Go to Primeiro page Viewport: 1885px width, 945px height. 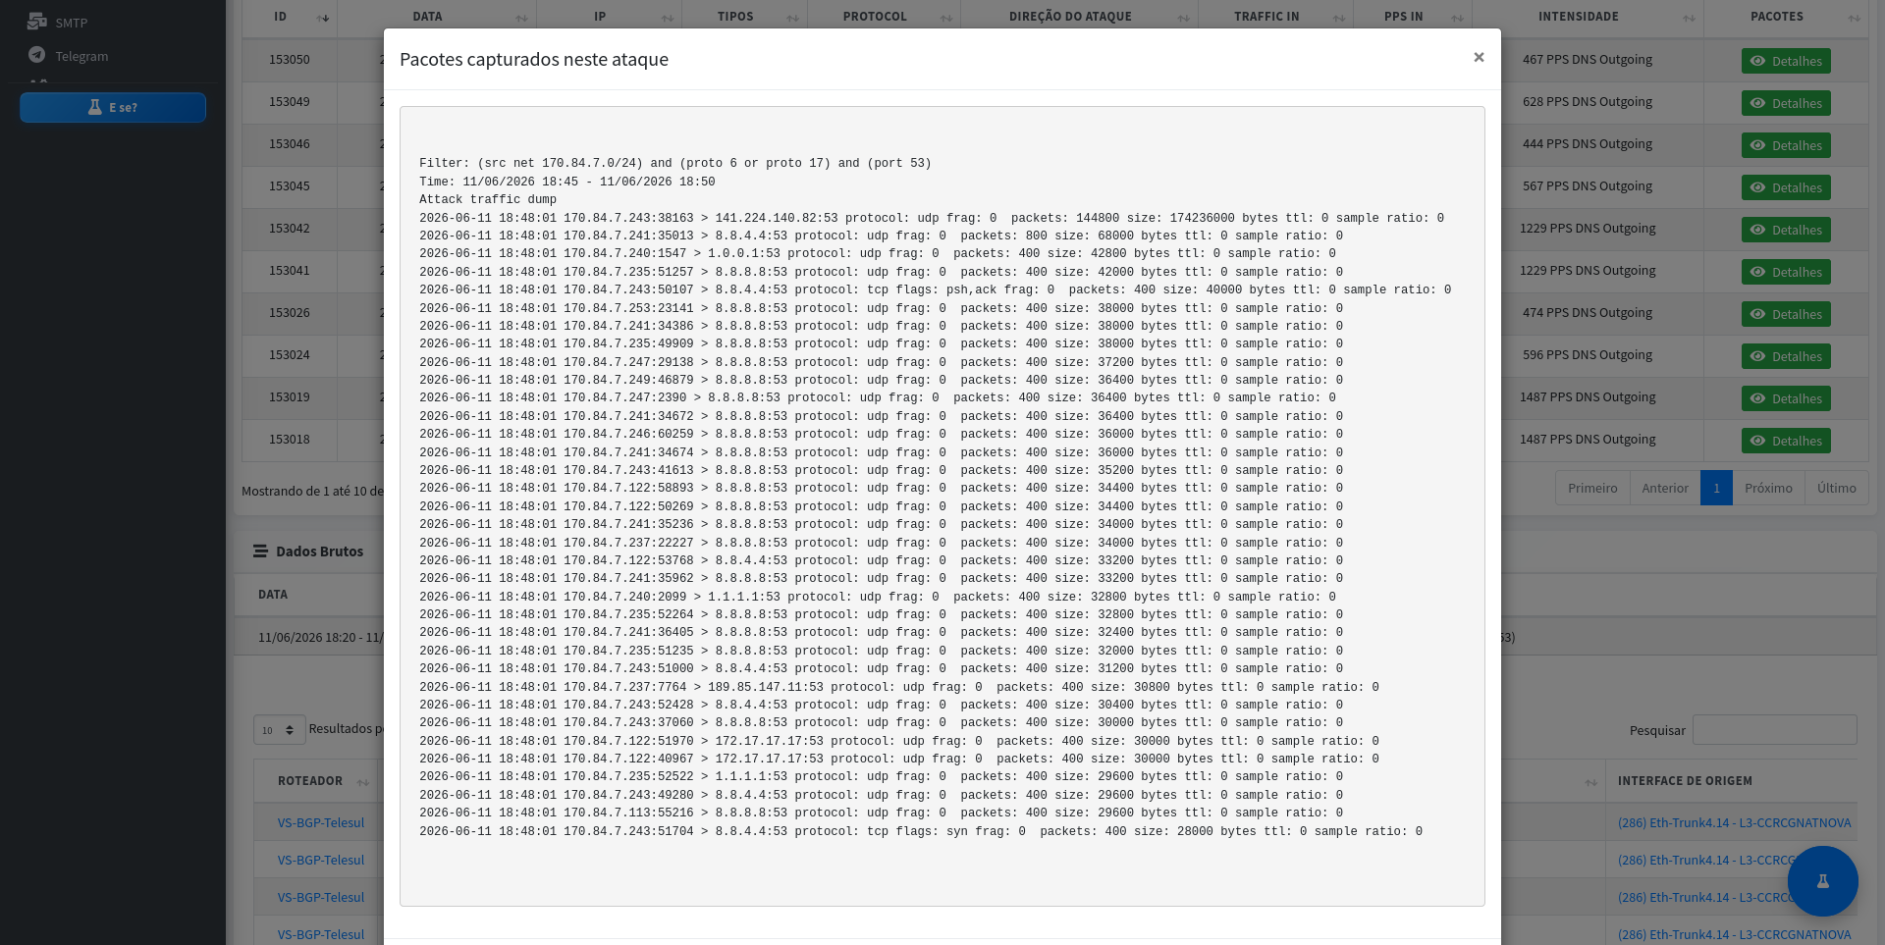(1592, 488)
